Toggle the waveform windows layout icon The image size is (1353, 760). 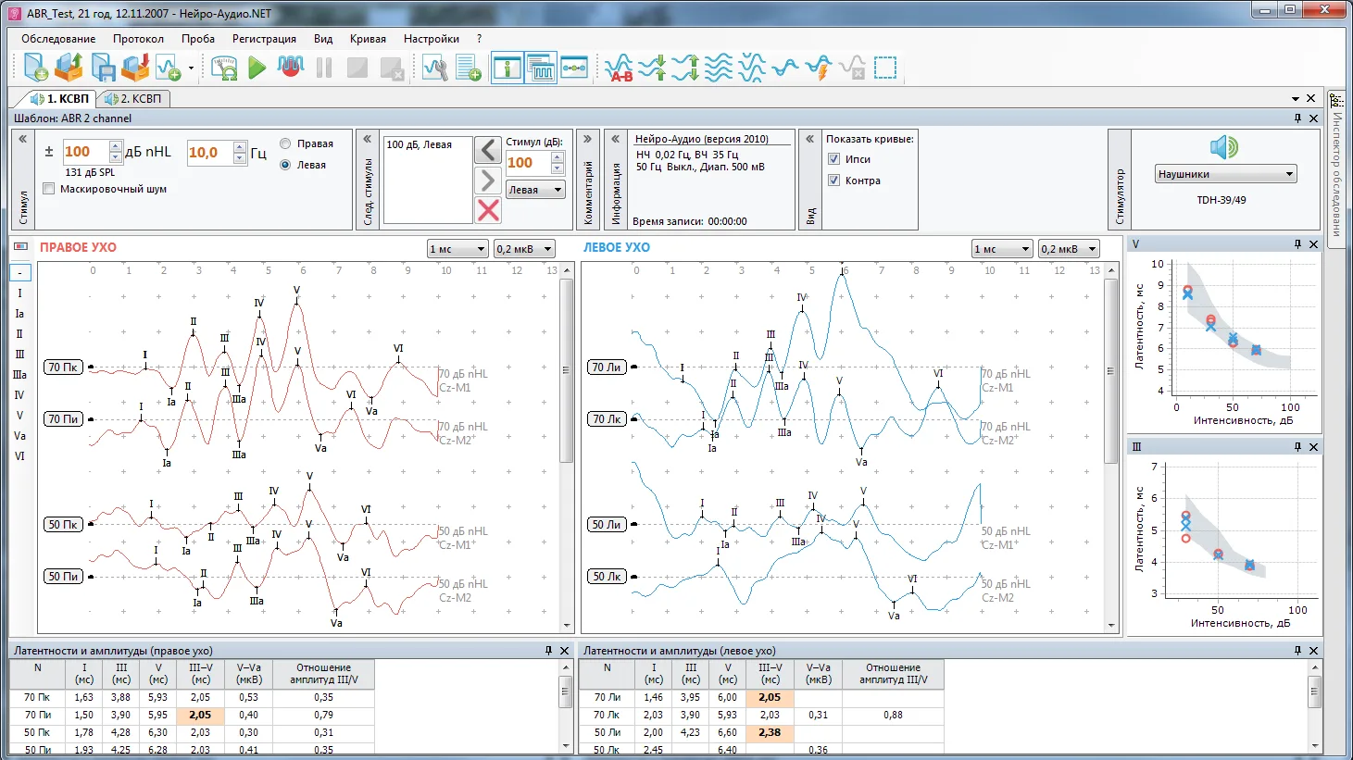[x=541, y=68]
